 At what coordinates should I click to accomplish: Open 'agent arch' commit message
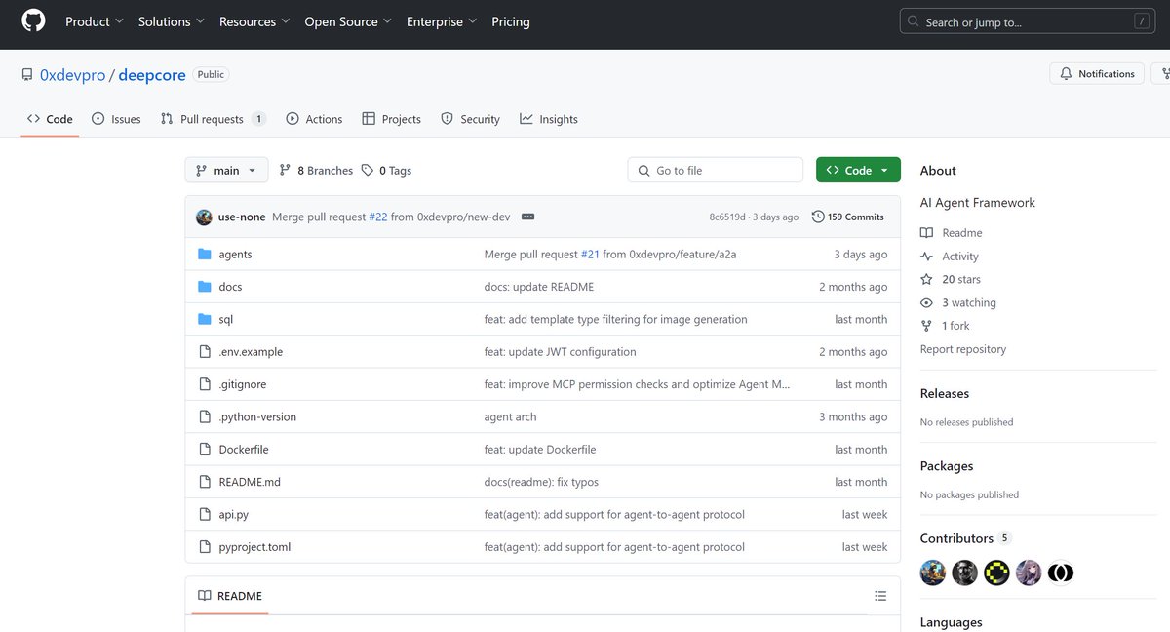point(511,416)
